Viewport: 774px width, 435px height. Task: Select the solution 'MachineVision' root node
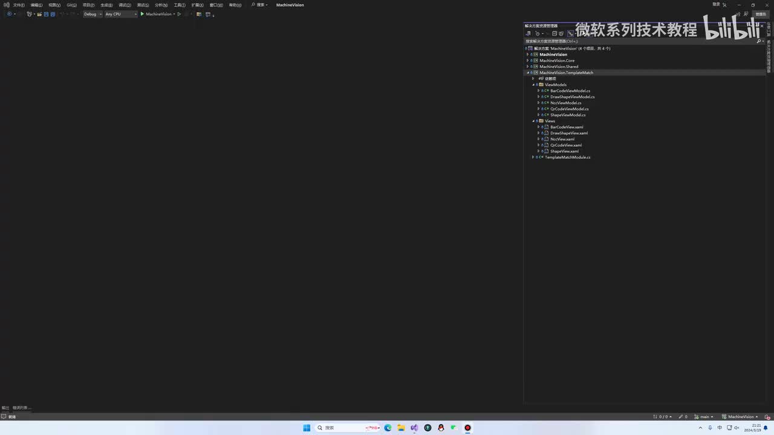pyautogui.click(x=572, y=48)
